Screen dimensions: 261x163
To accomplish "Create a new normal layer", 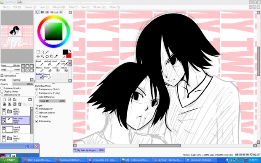I will [5, 100].
